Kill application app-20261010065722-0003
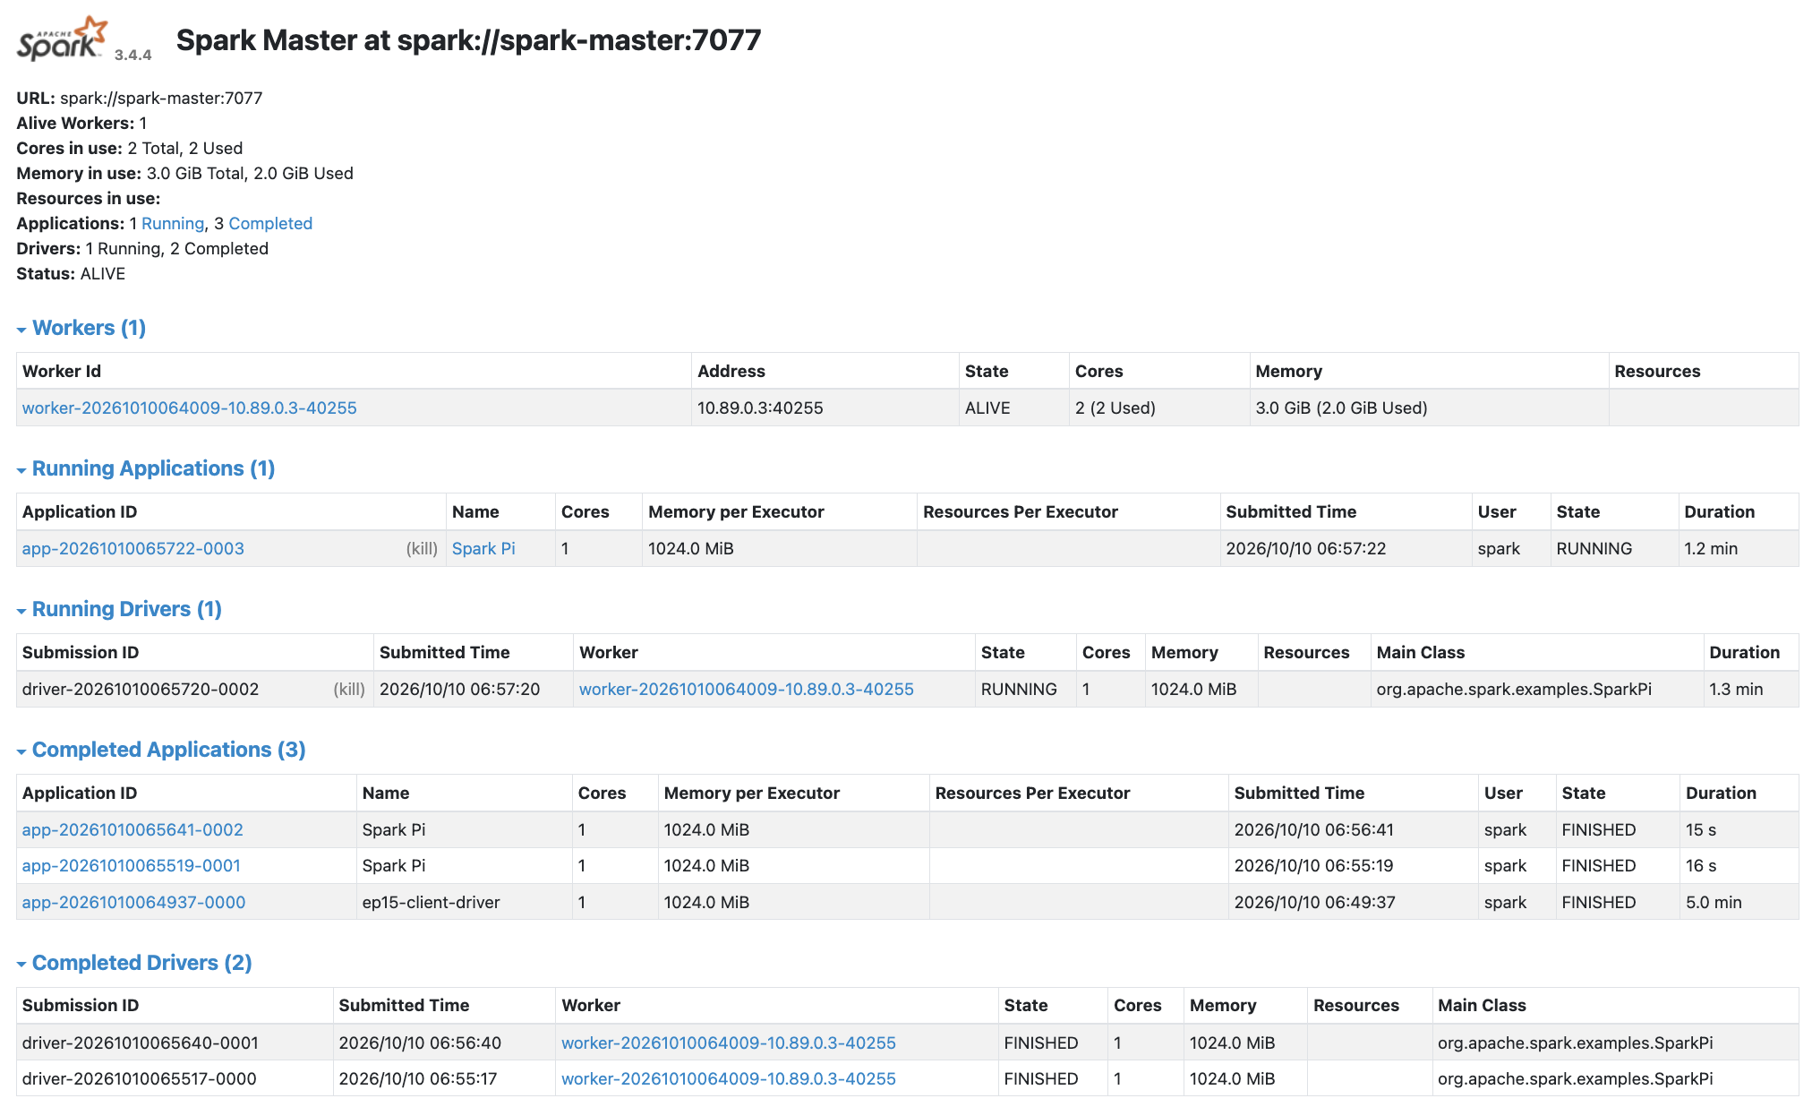 tap(422, 548)
